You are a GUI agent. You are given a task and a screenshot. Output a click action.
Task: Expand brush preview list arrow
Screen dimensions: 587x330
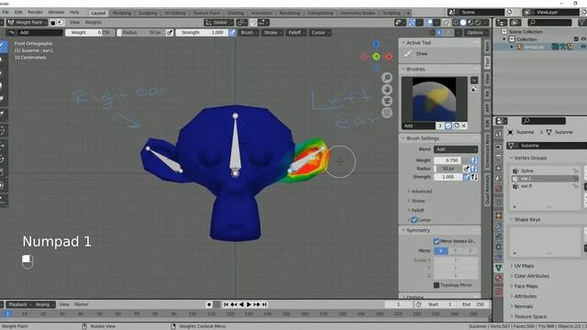point(474,80)
